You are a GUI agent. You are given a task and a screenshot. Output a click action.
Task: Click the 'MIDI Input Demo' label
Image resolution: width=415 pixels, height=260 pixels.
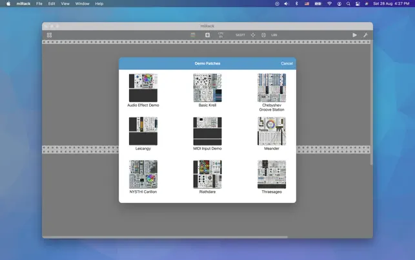click(x=208, y=149)
